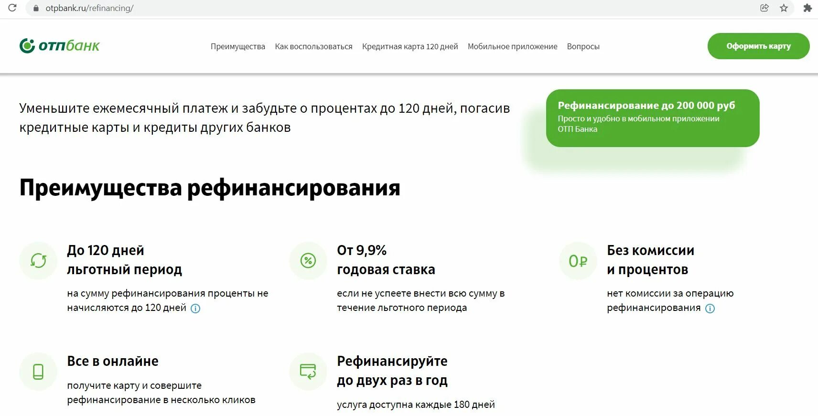Viewport: 818px width, 416px height.
Task: Click the 0₽ icon beside 'Без комиссии'
Action: click(578, 261)
